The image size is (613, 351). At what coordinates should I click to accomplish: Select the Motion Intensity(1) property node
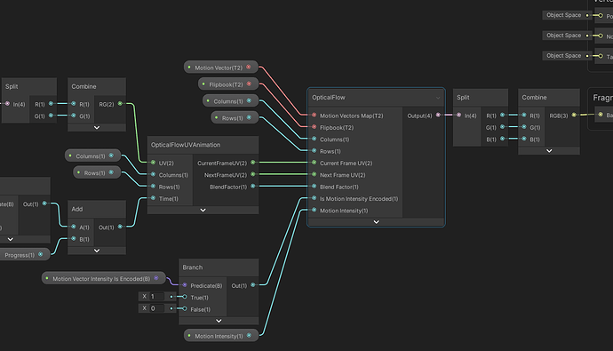(x=221, y=336)
